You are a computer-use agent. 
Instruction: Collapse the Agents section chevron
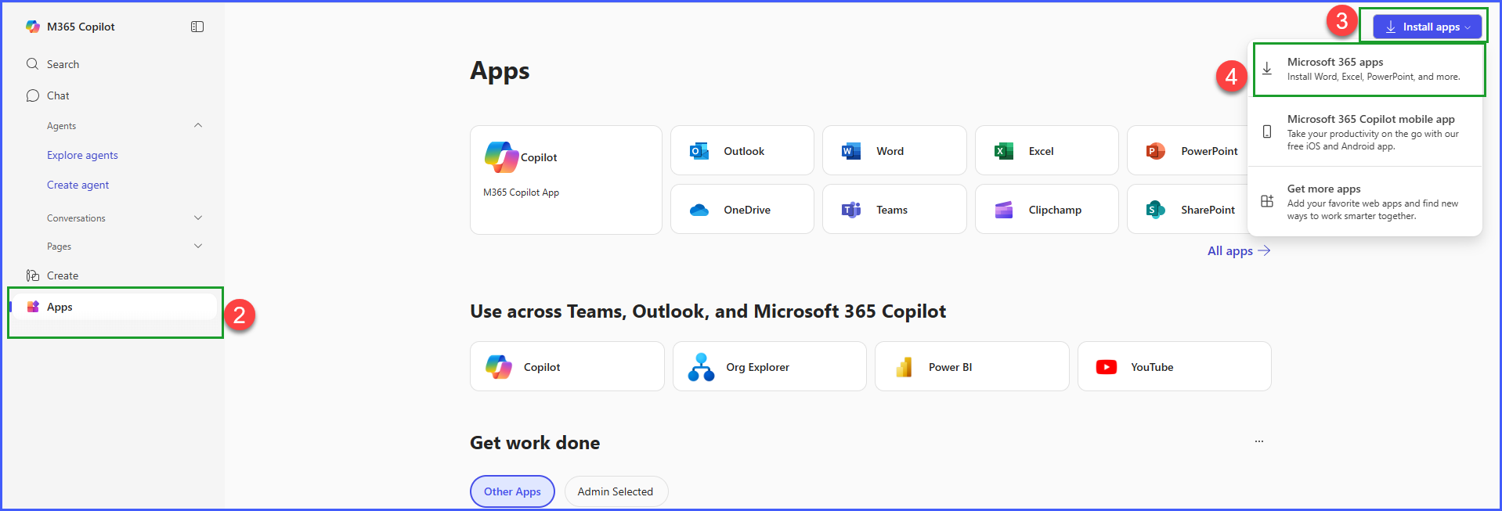pyautogui.click(x=198, y=125)
